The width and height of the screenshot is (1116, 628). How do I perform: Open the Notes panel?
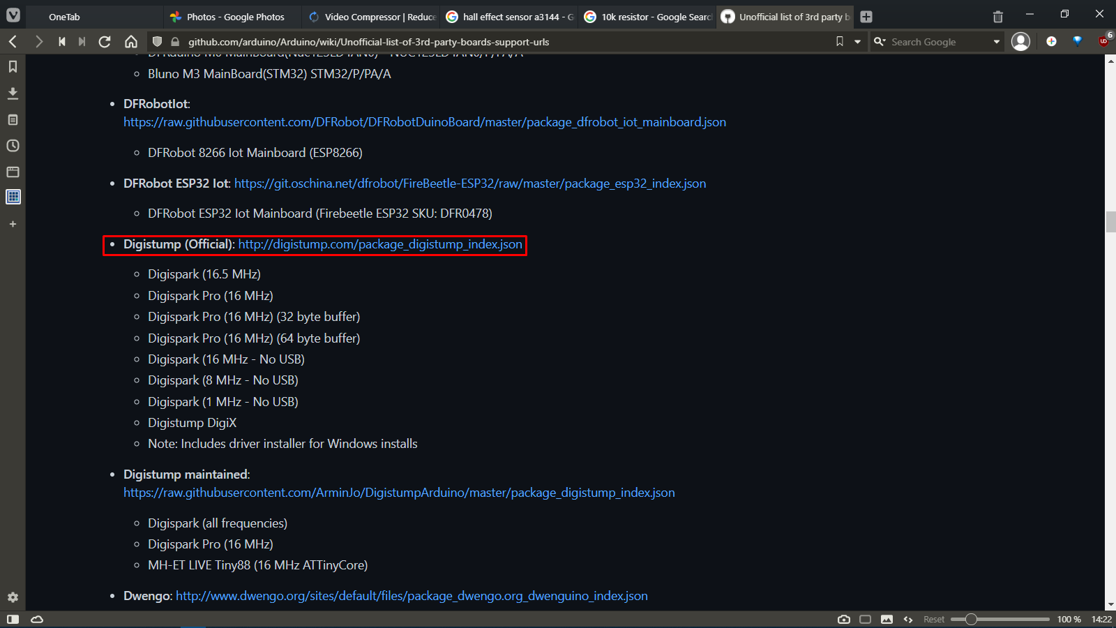pos(13,120)
